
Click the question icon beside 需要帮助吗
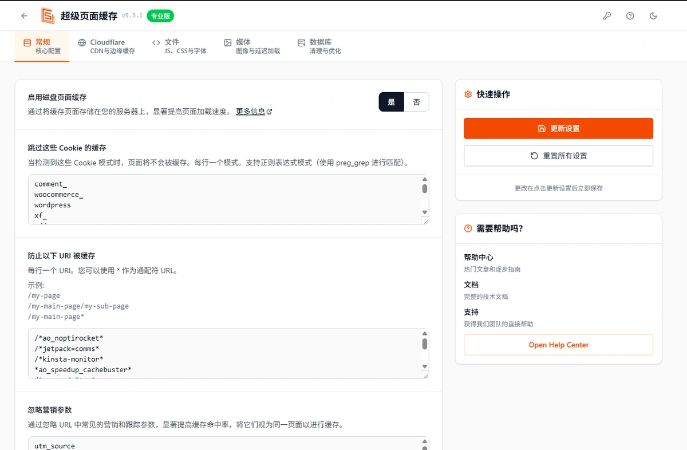[x=468, y=228]
